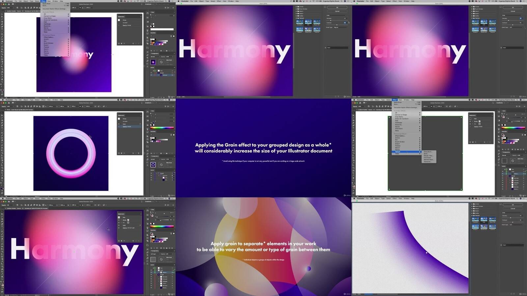Pick a color from the spectrum bar in the zoomed Harmony window
527x296 pixels.
pos(162,226)
